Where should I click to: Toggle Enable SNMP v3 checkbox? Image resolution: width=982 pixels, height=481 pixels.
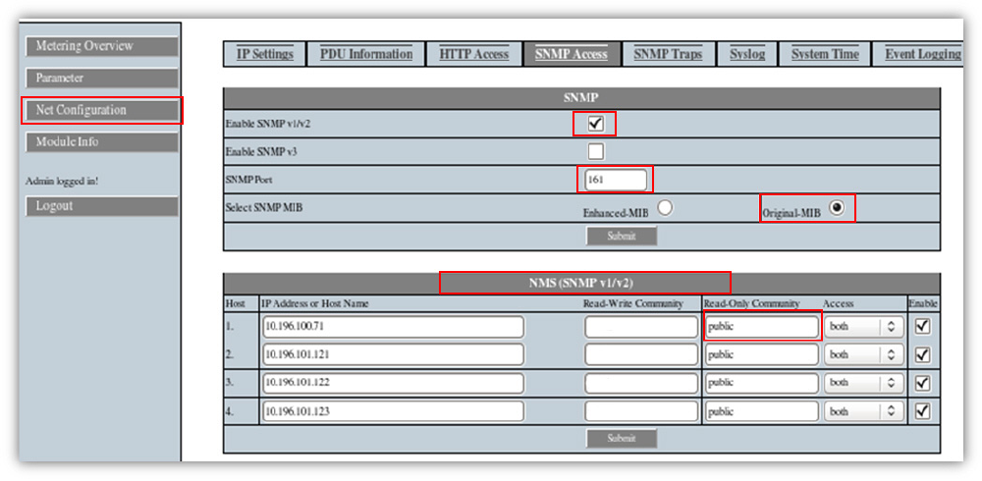[596, 151]
